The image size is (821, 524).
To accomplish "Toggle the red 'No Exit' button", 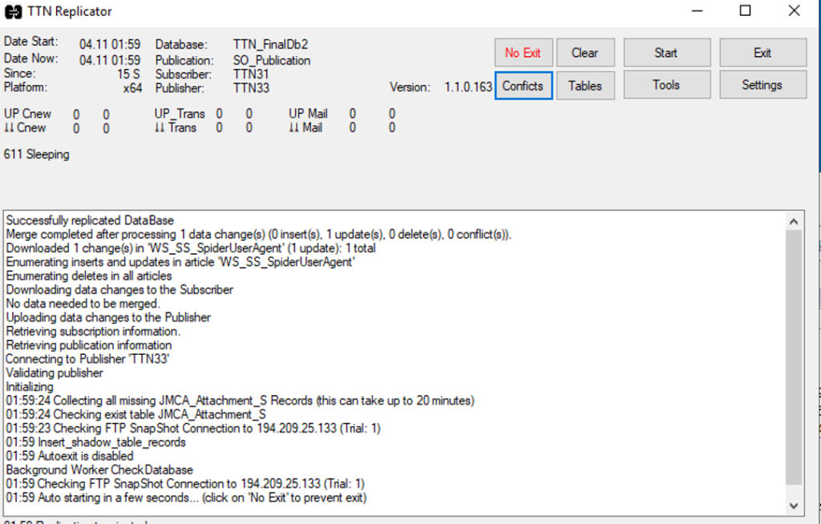I will [523, 53].
